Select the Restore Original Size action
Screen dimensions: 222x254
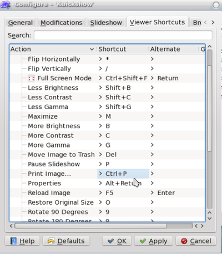point(60,202)
